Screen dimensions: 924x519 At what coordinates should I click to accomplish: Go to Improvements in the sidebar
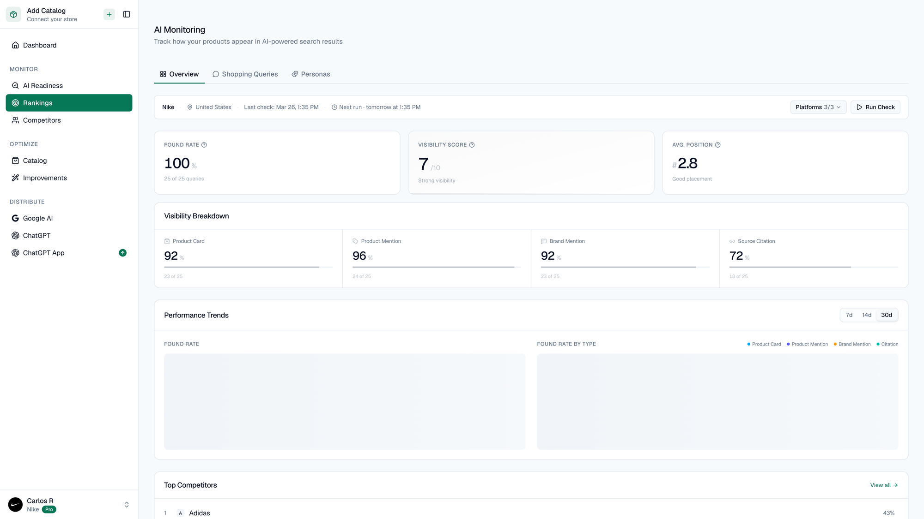(69, 178)
